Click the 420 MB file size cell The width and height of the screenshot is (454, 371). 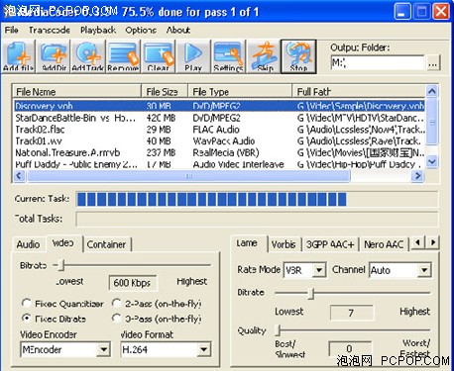(161, 118)
